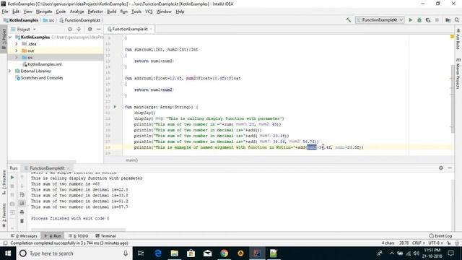Click the locate-in-project target icon
Viewport: 462px width, 260px height.
pyautogui.click(x=70, y=29)
